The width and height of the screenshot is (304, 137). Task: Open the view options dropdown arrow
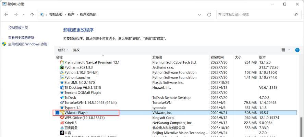pyautogui.click(x=289, y=50)
